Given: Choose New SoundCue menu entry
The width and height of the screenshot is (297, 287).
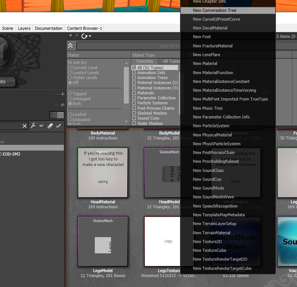Looking at the screenshot, I should pyautogui.click(x=228, y=179).
